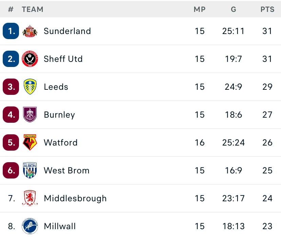Click the TEAM column header

point(33,10)
